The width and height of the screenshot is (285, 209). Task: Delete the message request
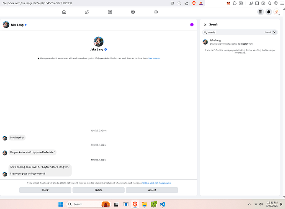pyautogui.click(x=98, y=190)
